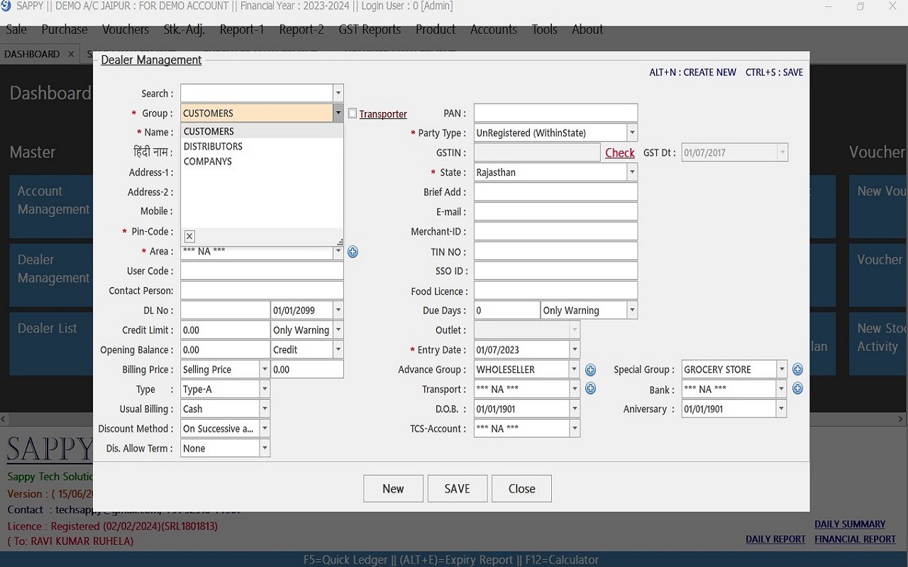Click the plus icon next to Area
Viewport: 908px width, 567px height.
click(x=353, y=252)
